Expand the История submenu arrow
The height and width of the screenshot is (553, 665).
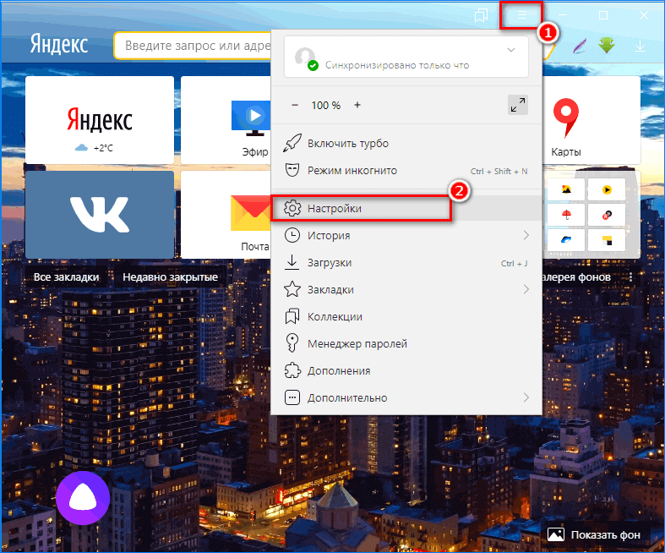pos(526,235)
